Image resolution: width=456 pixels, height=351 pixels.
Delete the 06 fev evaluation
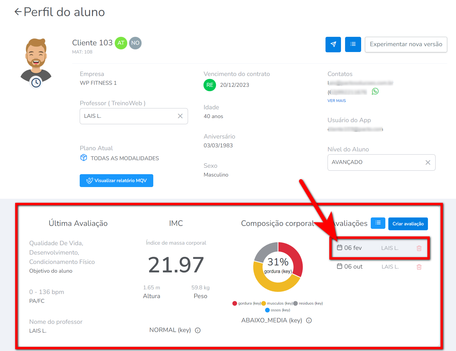click(x=419, y=248)
